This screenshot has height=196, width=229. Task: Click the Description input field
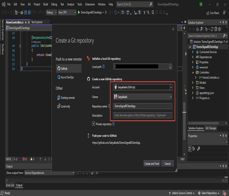pyautogui.click(x=143, y=115)
